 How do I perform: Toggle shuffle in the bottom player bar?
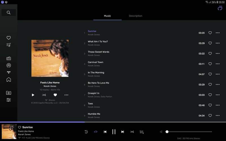click(132, 132)
